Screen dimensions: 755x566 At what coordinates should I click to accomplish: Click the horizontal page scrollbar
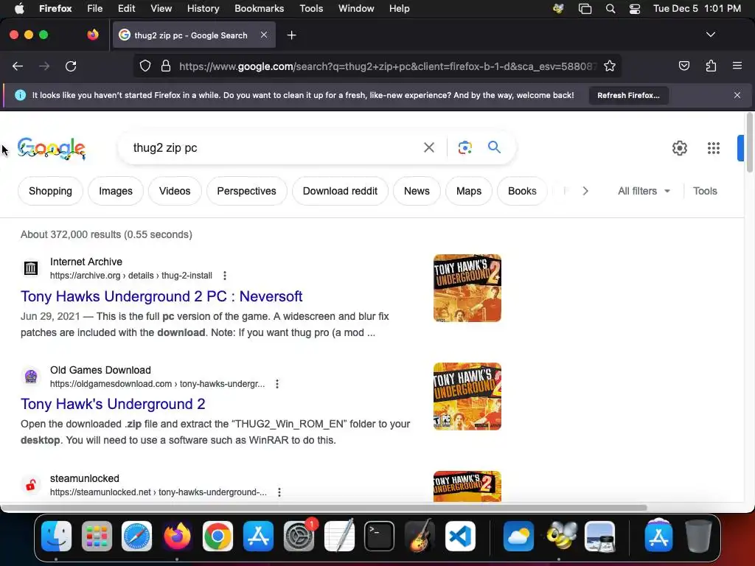324,508
